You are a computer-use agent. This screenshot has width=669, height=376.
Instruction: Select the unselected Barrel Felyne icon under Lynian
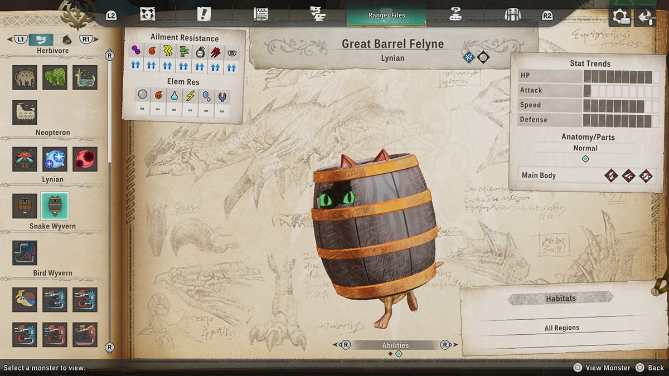click(25, 206)
